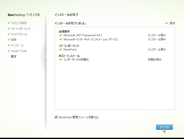Select the 概要 step in sidebar

(x=14, y=40)
